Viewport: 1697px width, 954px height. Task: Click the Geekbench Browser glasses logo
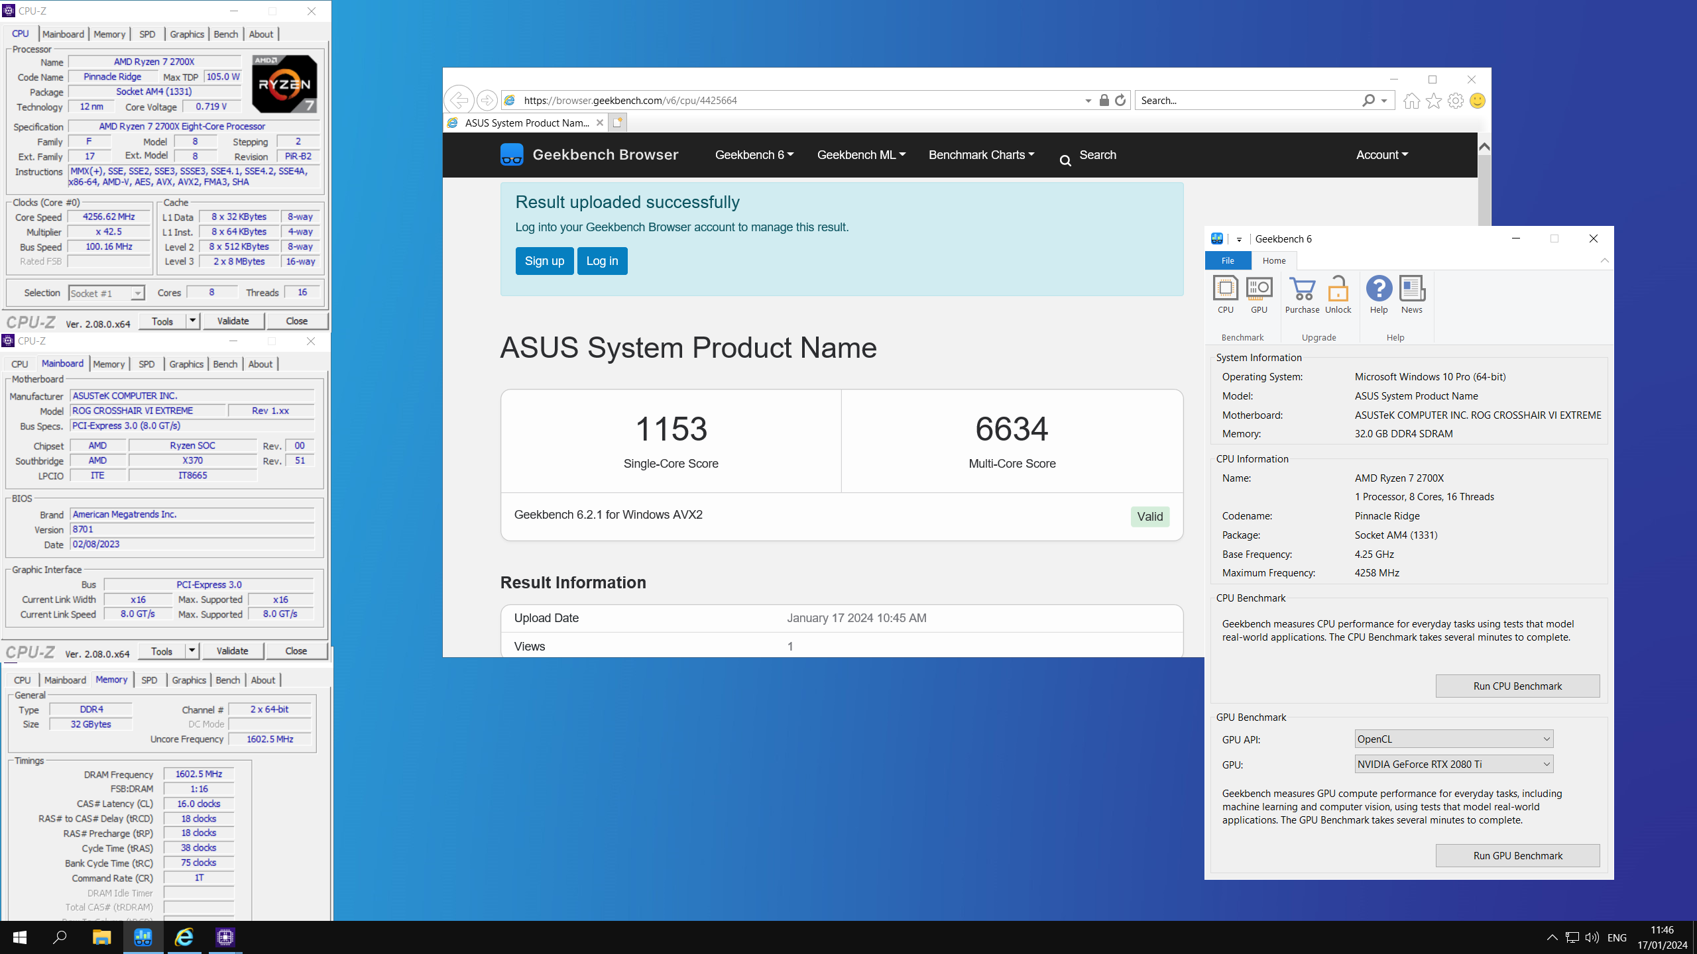(x=512, y=154)
